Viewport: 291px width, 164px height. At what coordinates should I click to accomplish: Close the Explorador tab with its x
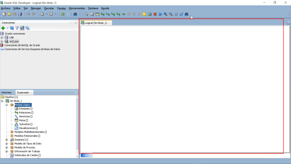(31, 92)
